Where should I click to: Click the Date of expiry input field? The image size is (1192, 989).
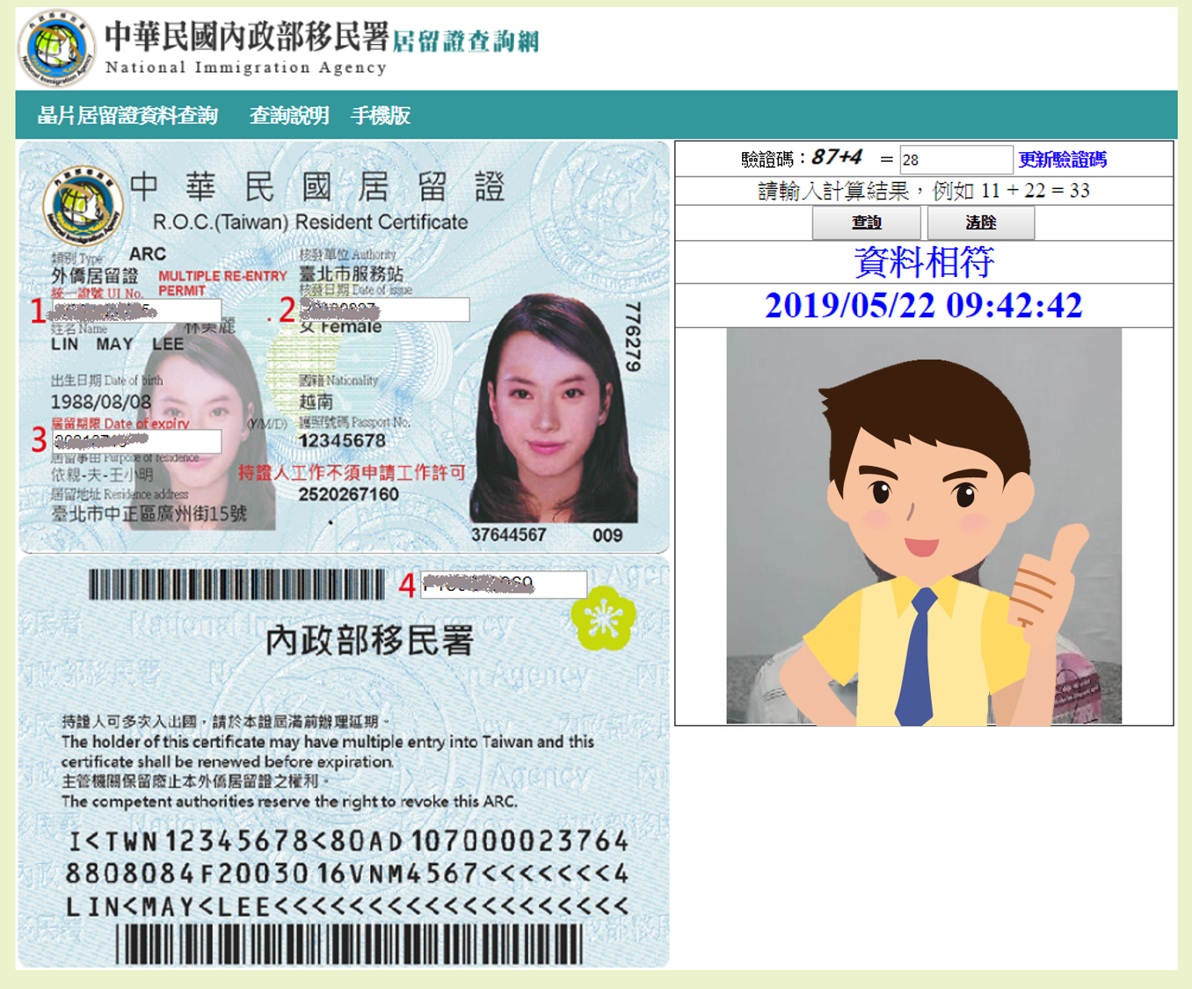coord(137,441)
